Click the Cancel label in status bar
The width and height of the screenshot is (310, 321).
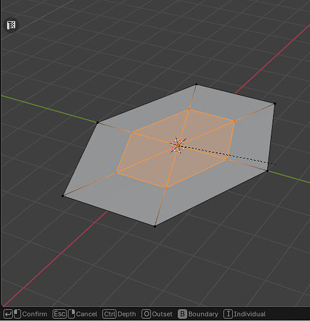86,314
